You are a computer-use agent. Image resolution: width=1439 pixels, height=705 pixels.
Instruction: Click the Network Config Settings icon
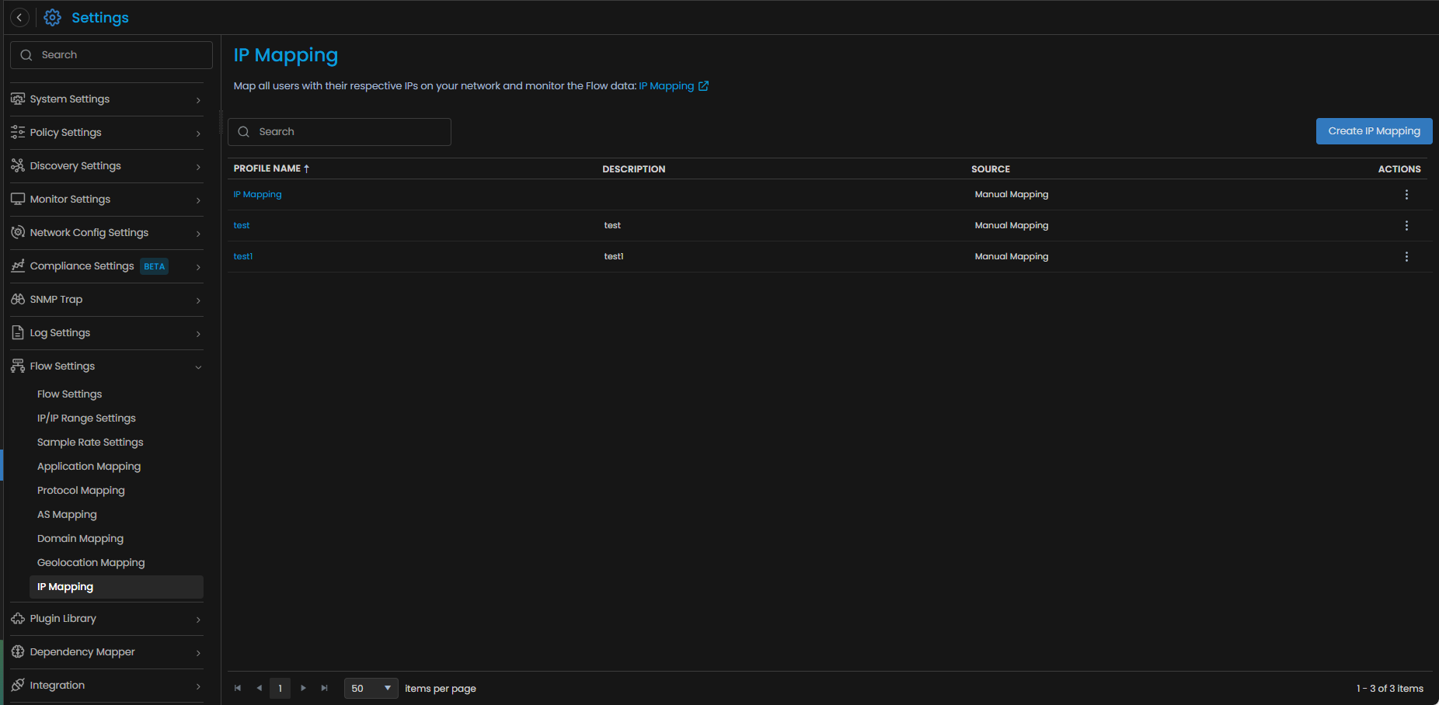[x=18, y=232]
